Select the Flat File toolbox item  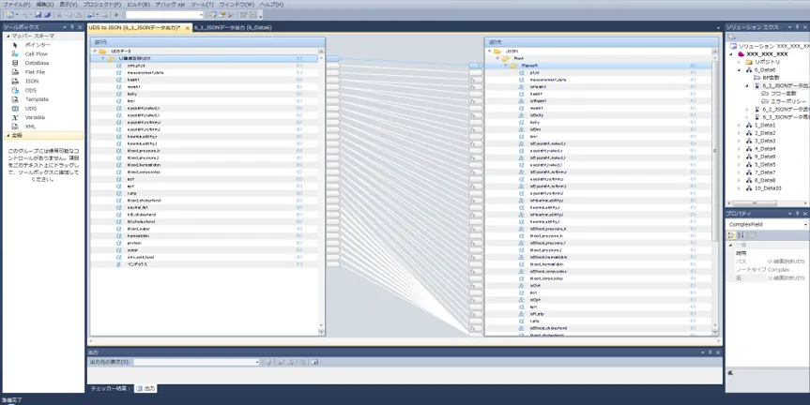(x=35, y=71)
